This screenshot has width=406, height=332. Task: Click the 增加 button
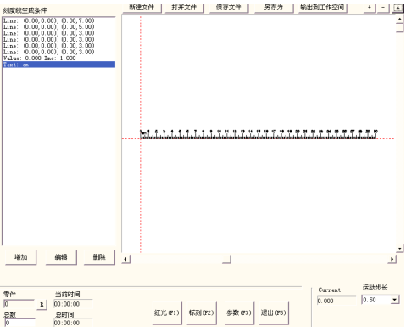click(21, 257)
